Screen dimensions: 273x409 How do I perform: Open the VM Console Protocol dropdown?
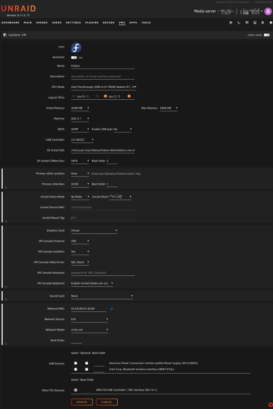click(80, 241)
